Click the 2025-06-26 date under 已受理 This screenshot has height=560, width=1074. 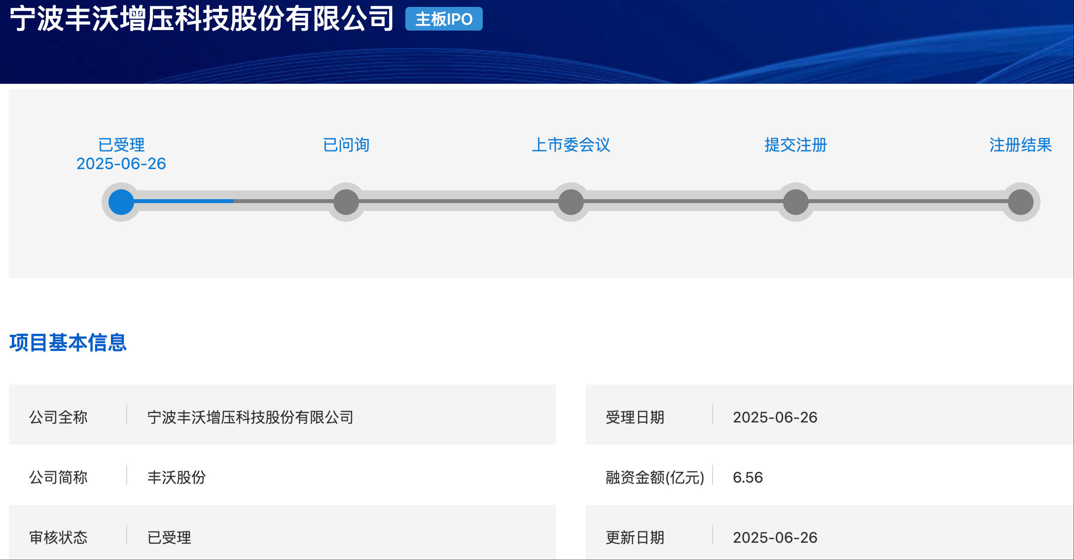coord(121,164)
